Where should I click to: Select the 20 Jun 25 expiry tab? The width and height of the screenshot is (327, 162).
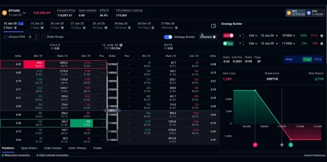(x=57, y=25)
